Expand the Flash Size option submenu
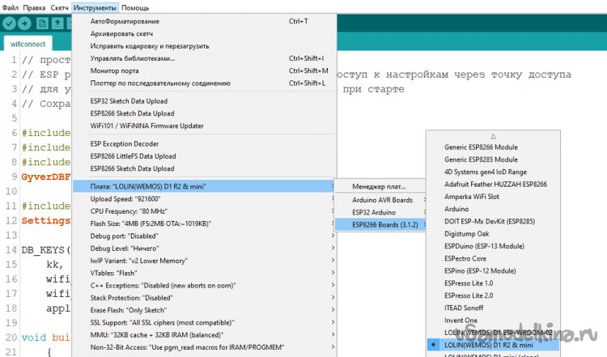This screenshot has height=357, width=607. coord(203,223)
